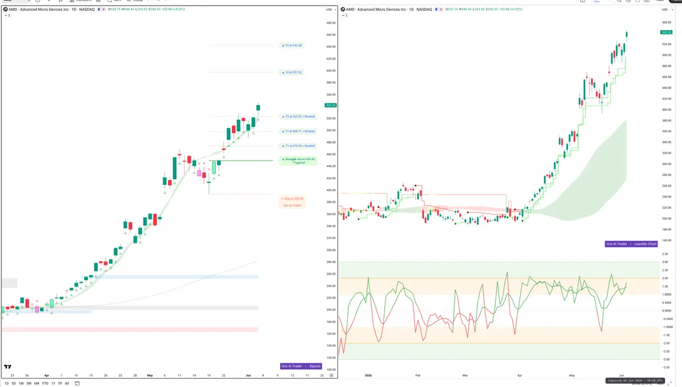The height and width of the screenshot is (387, 682).
Task: Click the '2026' label on right time axis
Action: point(368,376)
